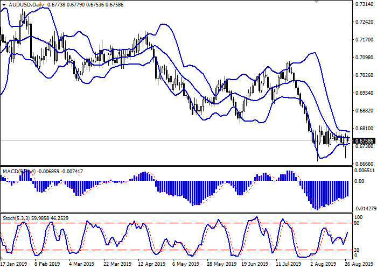Click the 0.70260 price axis label

[365, 75]
